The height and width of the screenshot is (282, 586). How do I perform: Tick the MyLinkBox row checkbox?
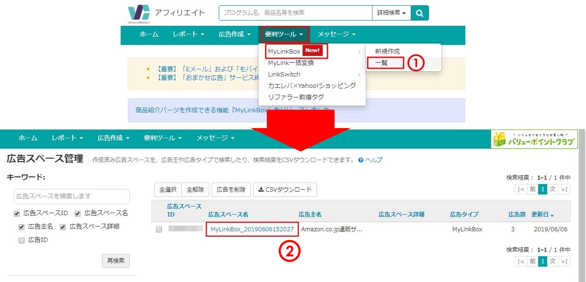pos(159,229)
